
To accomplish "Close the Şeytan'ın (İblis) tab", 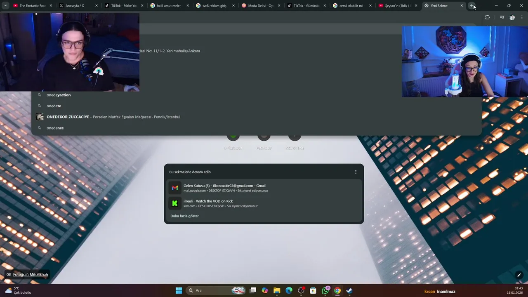I will pyautogui.click(x=416, y=6).
